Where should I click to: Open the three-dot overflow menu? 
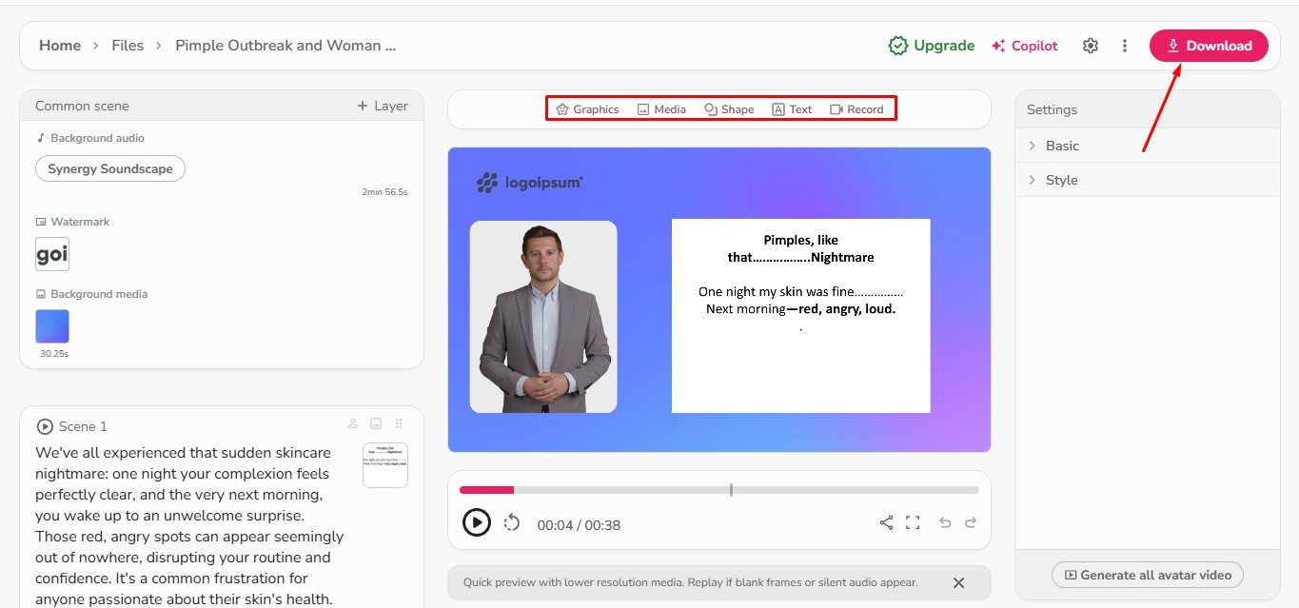pyautogui.click(x=1125, y=45)
